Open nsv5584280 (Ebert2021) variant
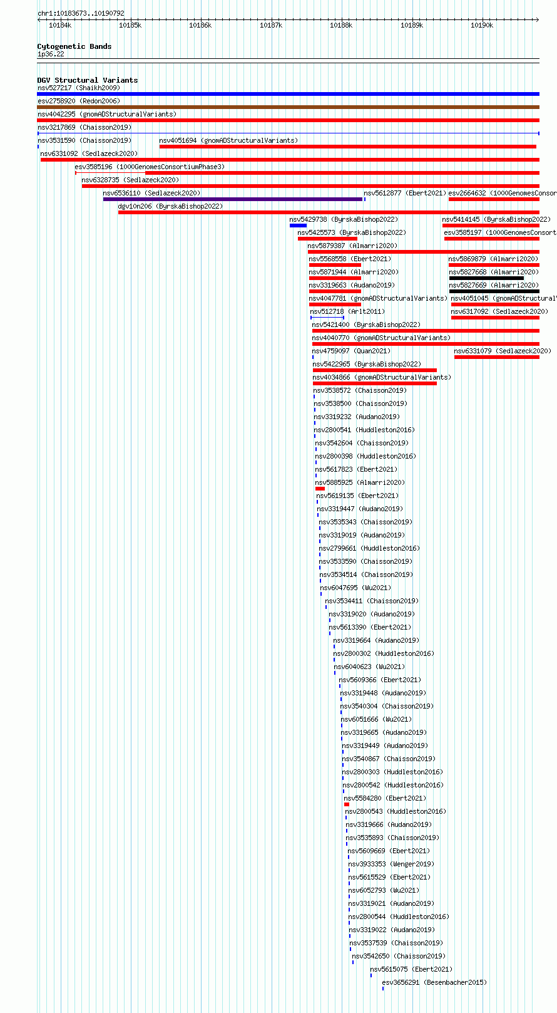Screen dimensions: 557x1013 (385, 798)
